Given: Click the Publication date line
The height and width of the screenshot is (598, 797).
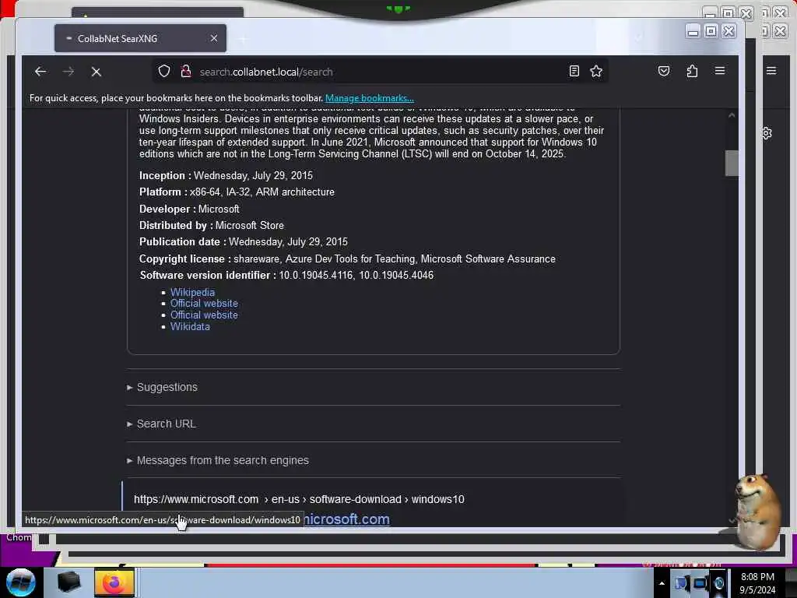Looking at the screenshot, I should coord(244,242).
